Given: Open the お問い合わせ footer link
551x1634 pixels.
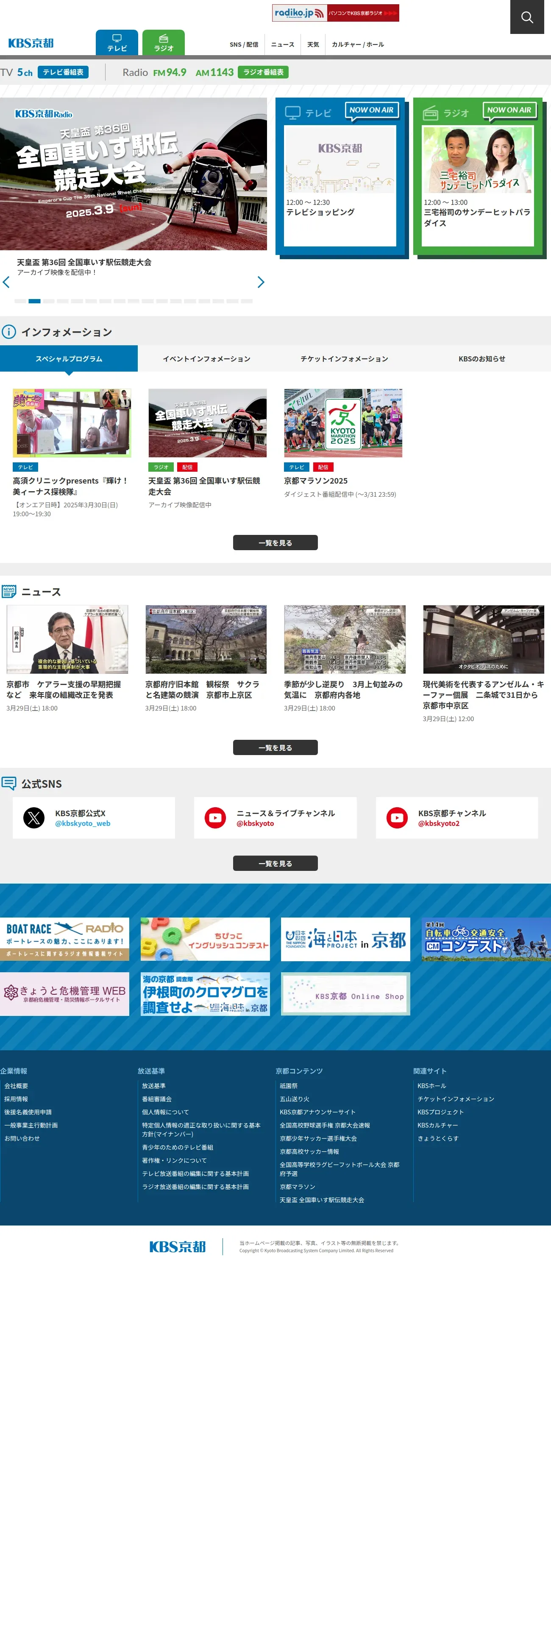Looking at the screenshot, I should coord(22,1139).
